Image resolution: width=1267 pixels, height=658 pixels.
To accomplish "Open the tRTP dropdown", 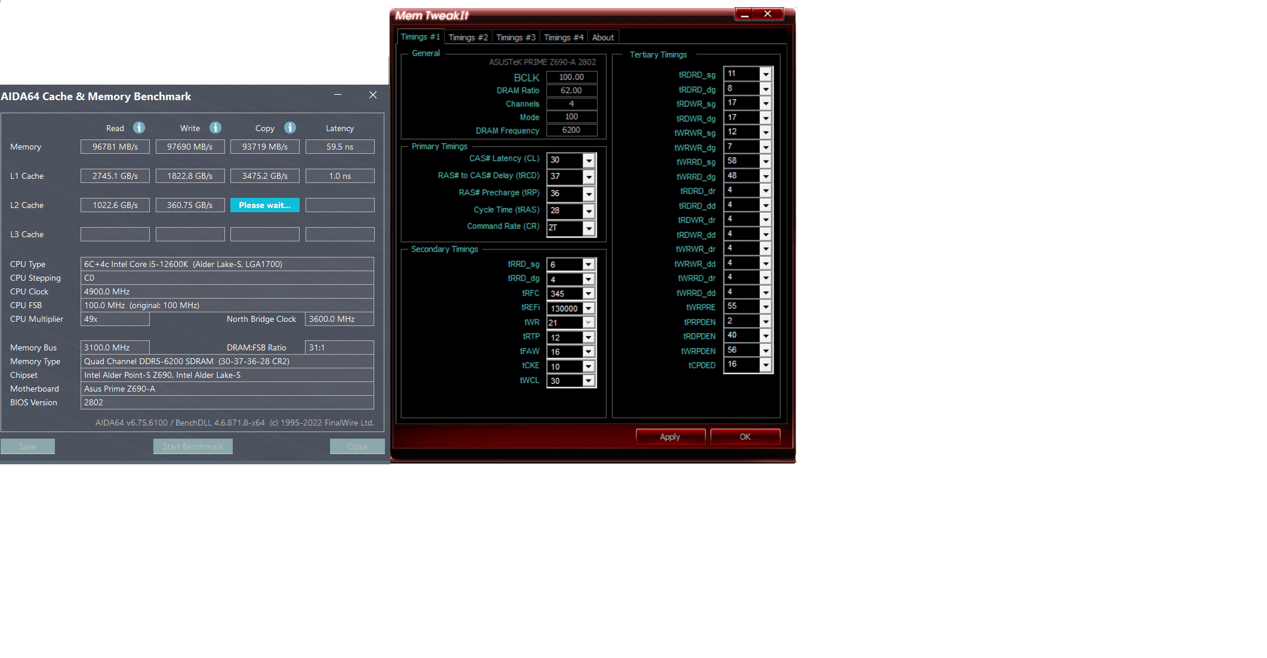I will 588,337.
